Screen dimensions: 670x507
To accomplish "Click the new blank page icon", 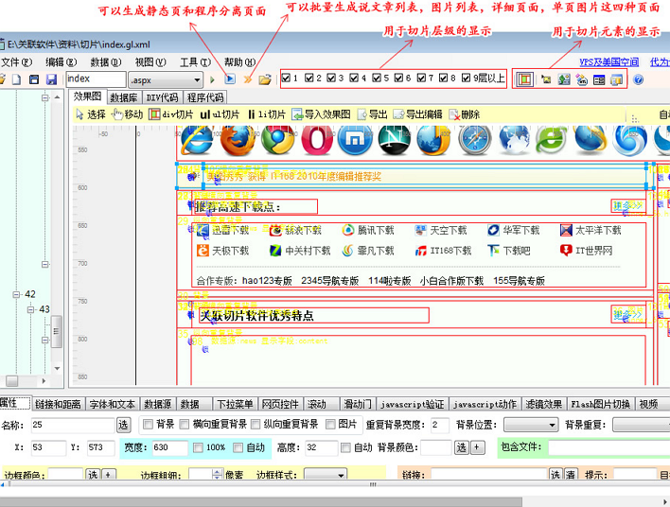I will 17,79.
